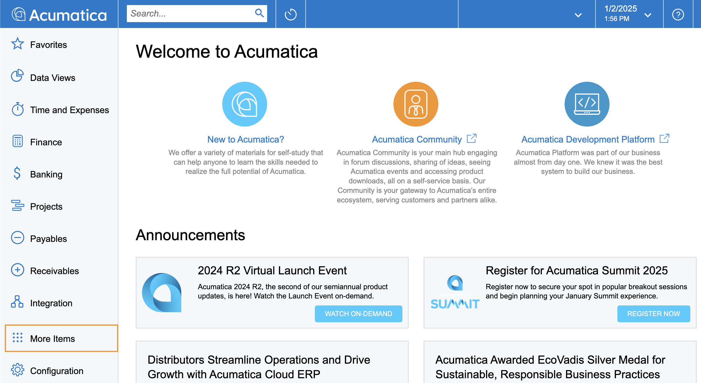The height and width of the screenshot is (383, 701).
Task: Open the EcoVadis Silver Medal announcement headline
Action: click(550, 367)
